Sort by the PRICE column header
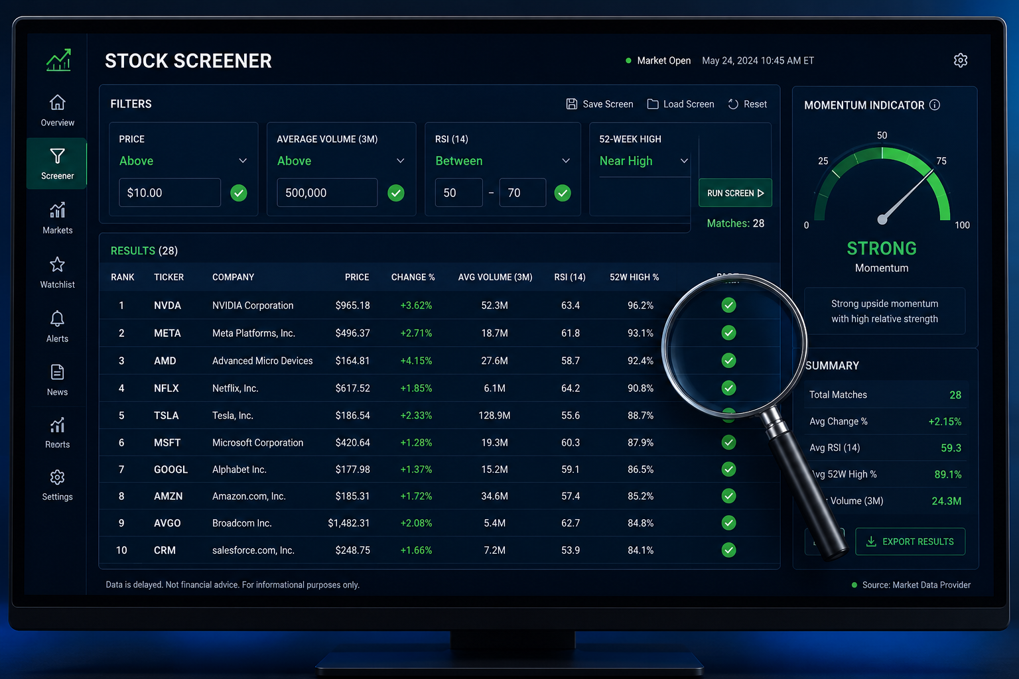1019x679 pixels. coord(357,277)
